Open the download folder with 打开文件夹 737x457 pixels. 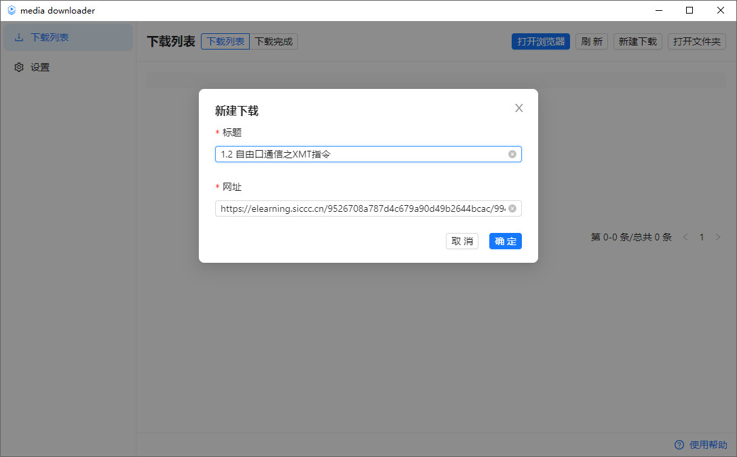click(697, 41)
